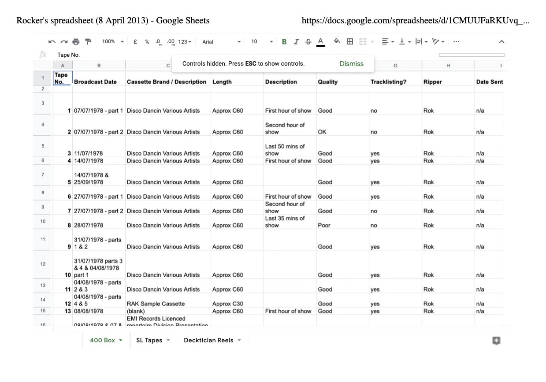Expand the font size 10 dropdown
This screenshot has height=382, width=546.
[x=262, y=42]
